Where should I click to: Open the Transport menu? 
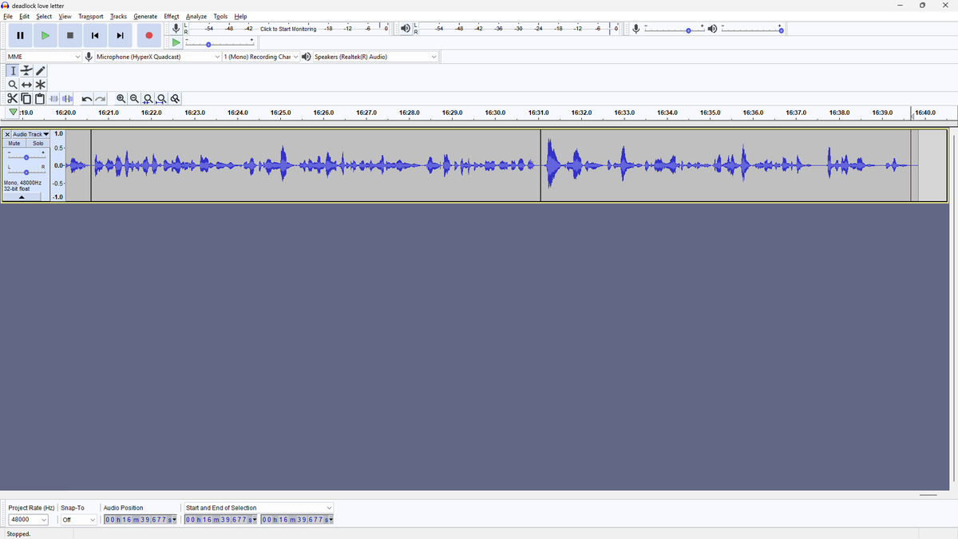[91, 16]
